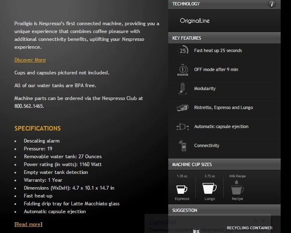Open the Discover More link

[x=30, y=60]
